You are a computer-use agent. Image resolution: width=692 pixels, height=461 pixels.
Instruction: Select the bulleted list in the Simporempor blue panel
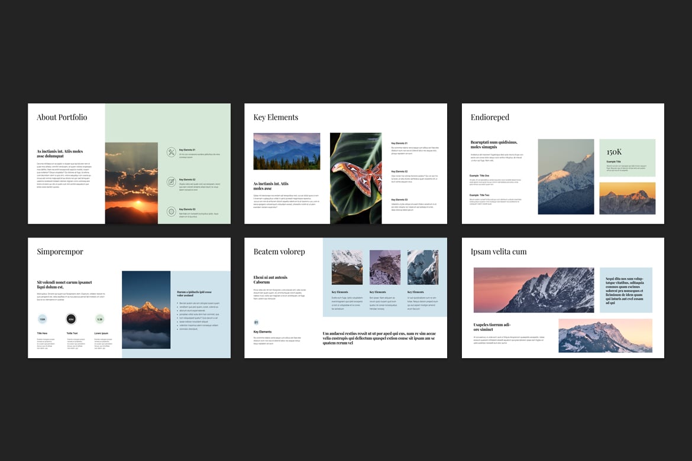tap(198, 316)
